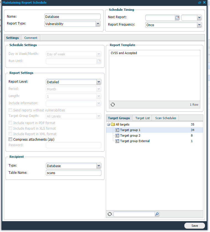This screenshot has height=232, width=210.
Task: Click the Target group 2 icon
Action: [117, 135]
